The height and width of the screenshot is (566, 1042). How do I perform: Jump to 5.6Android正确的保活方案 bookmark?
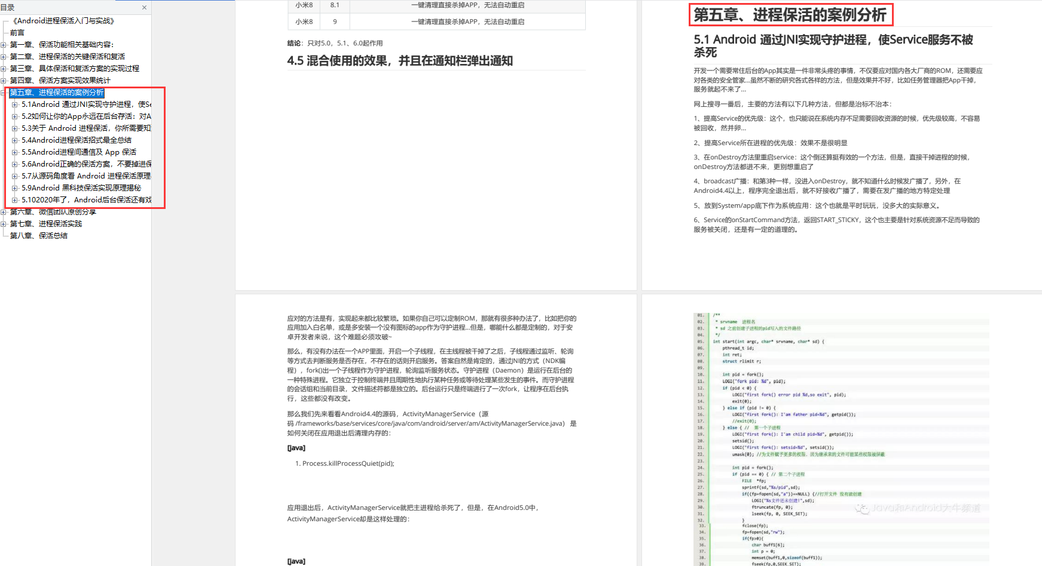click(86, 164)
